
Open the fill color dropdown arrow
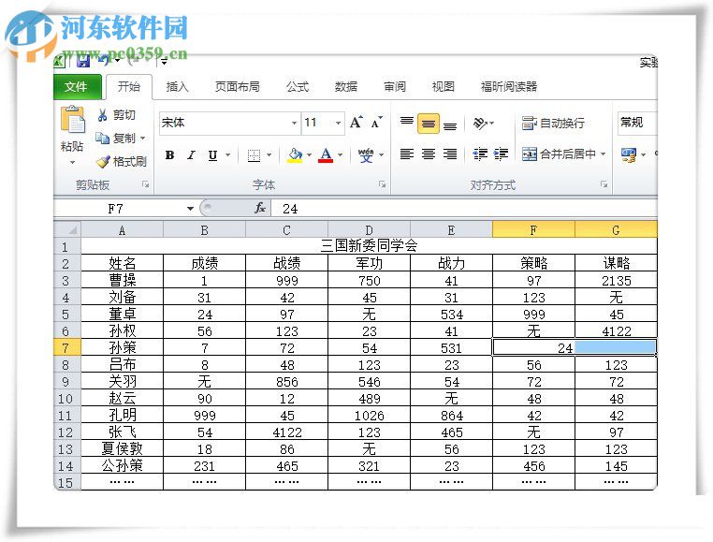[x=309, y=155]
